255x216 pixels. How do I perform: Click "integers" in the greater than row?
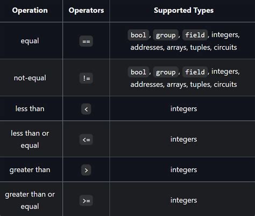(183, 170)
